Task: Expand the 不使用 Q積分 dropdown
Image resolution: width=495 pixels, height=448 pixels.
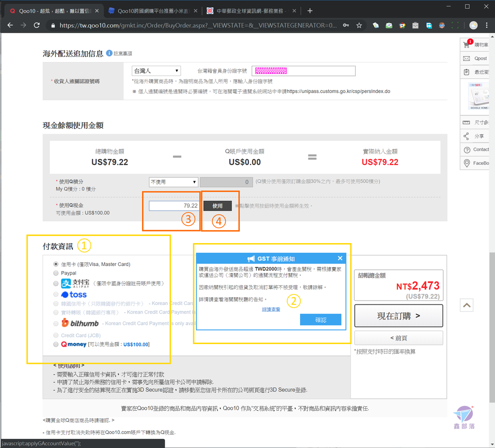Action: (x=174, y=182)
